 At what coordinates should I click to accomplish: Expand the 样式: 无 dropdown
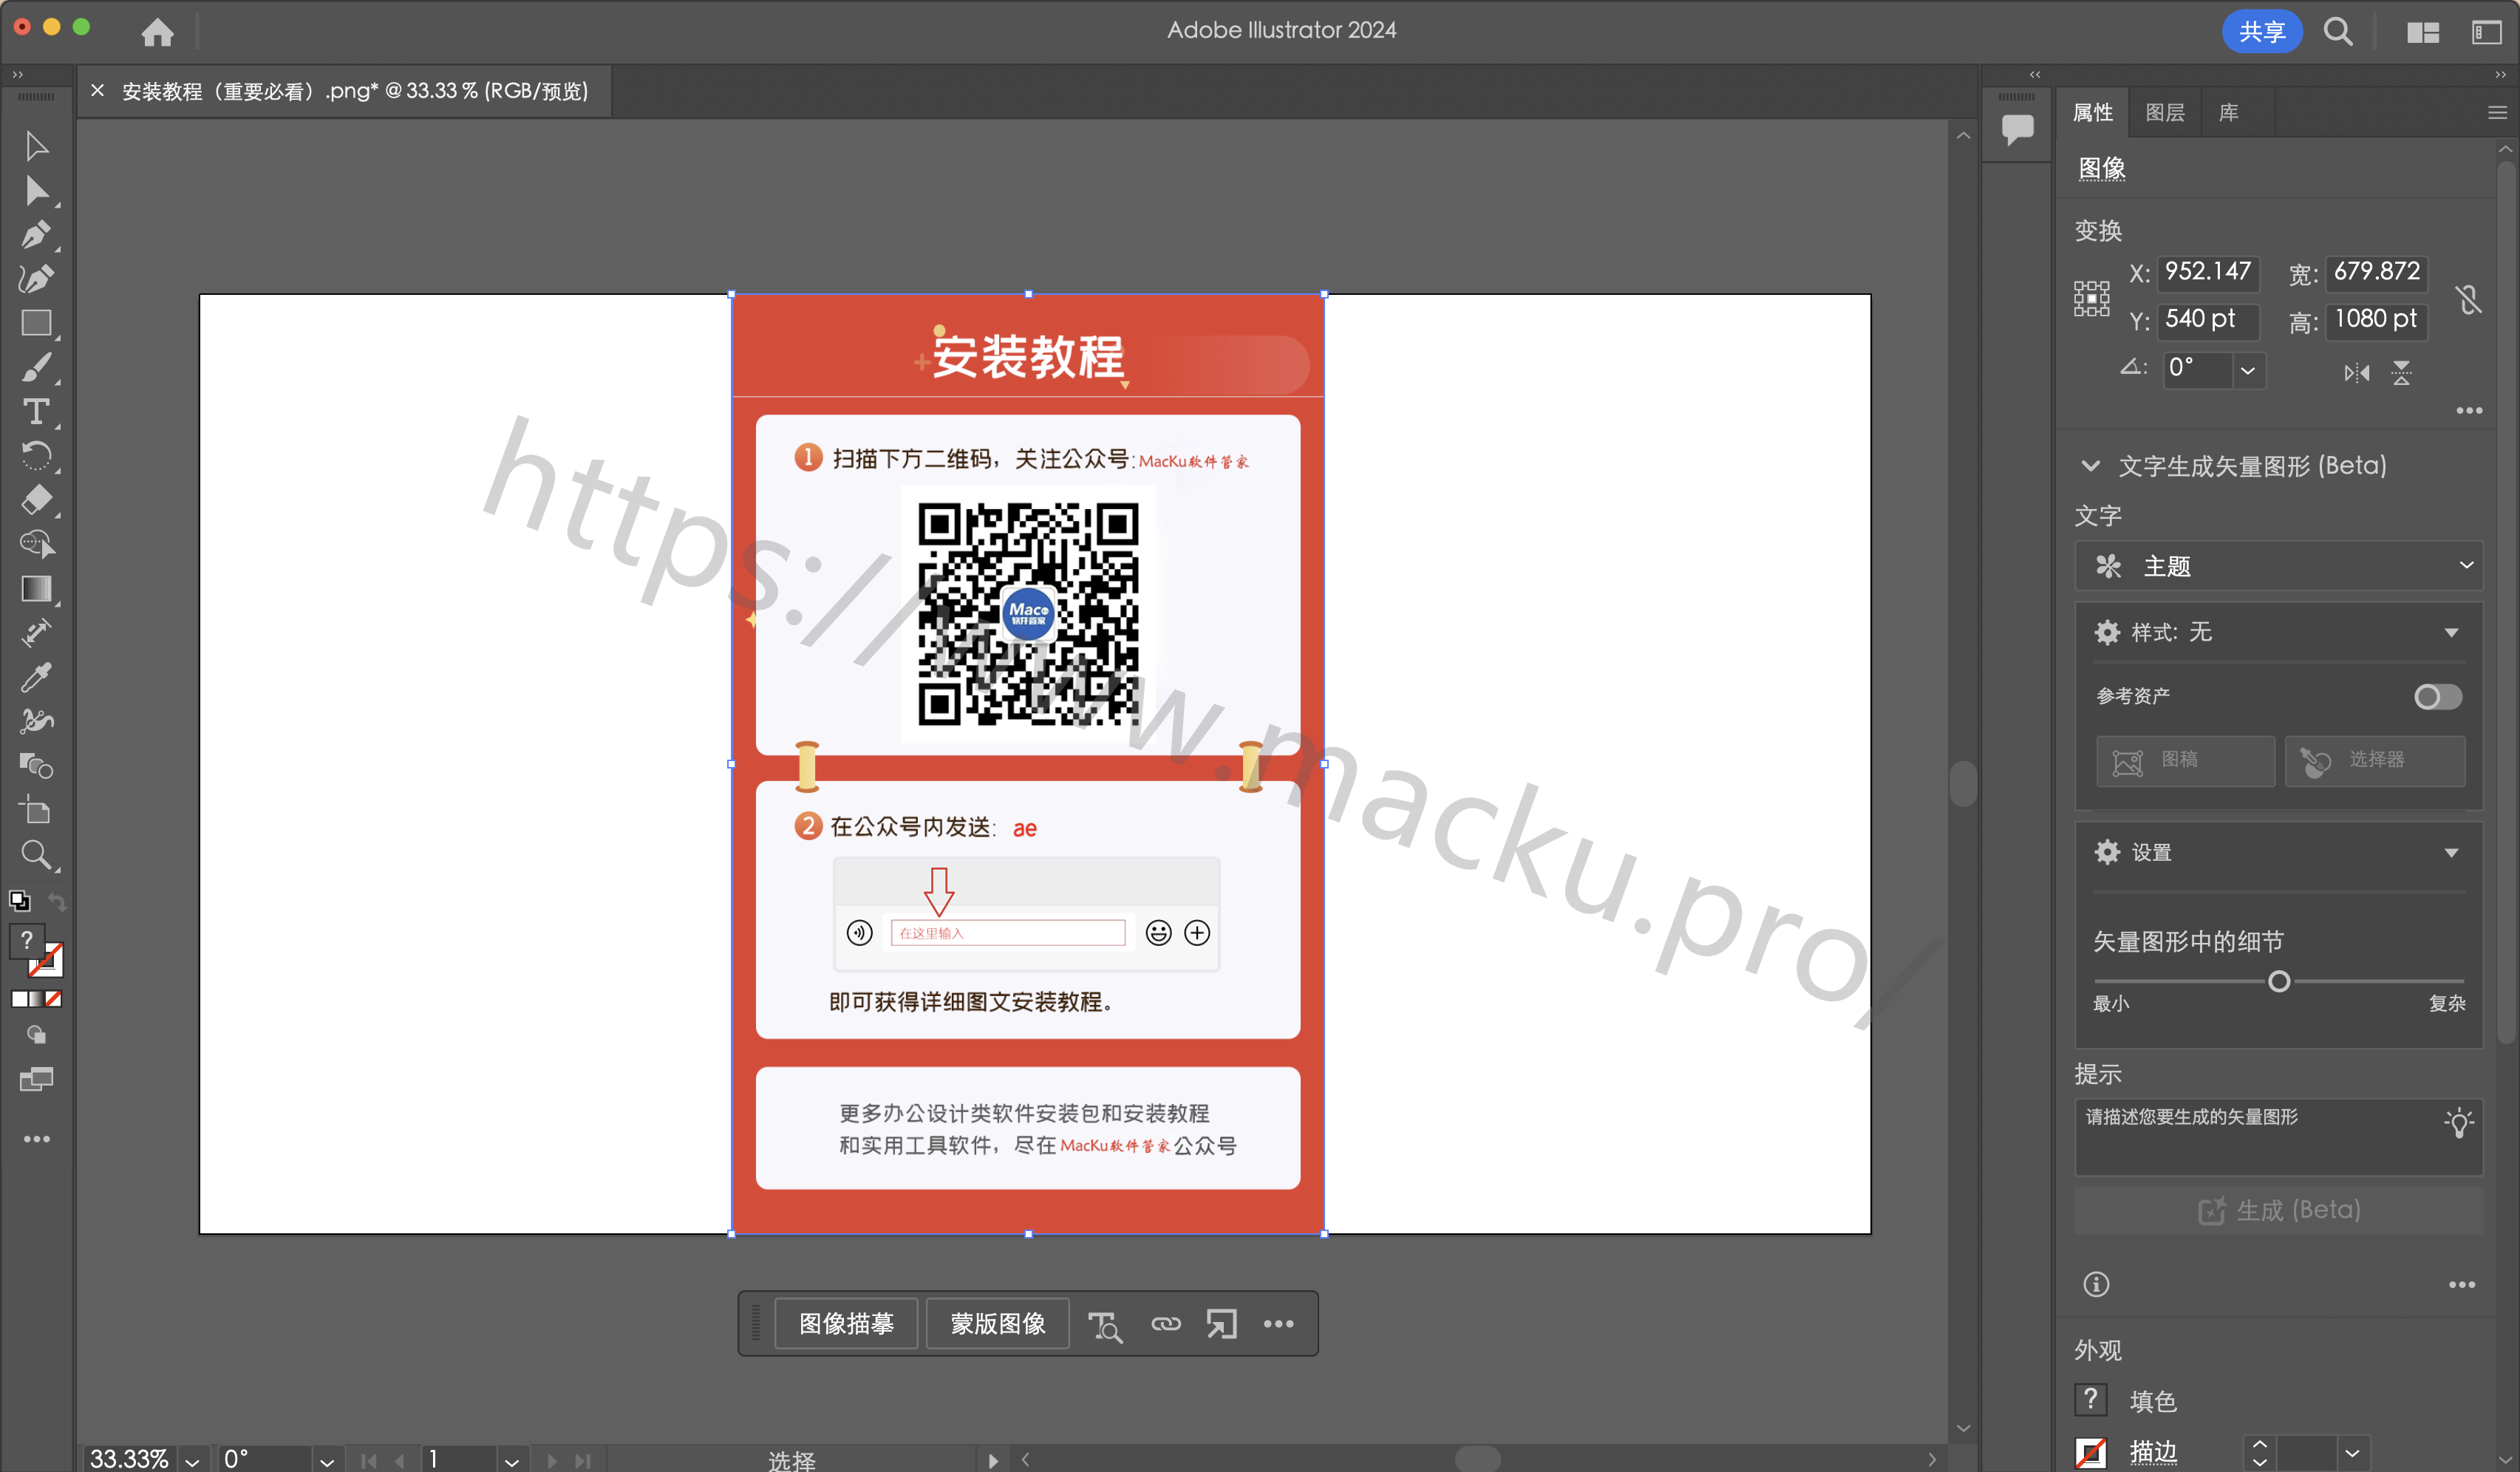click(x=2451, y=632)
